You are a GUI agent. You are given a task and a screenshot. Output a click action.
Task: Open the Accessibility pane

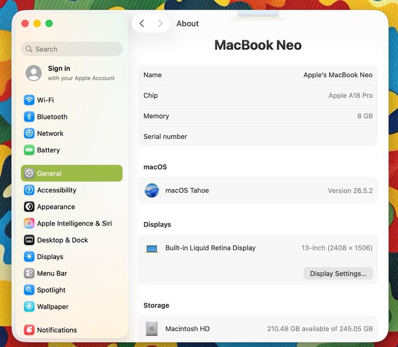72,190
